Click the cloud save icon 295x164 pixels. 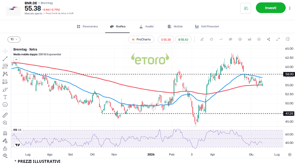[x=211, y=39]
